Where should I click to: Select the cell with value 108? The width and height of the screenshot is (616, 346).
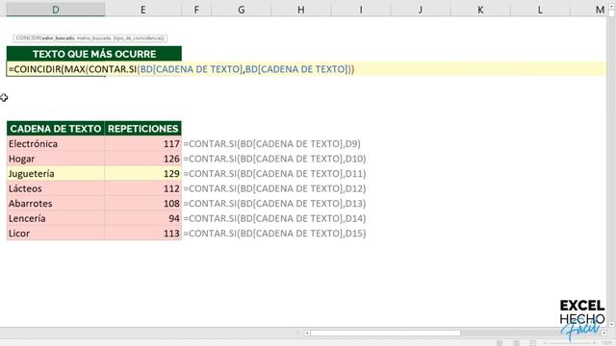click(143, 203)
